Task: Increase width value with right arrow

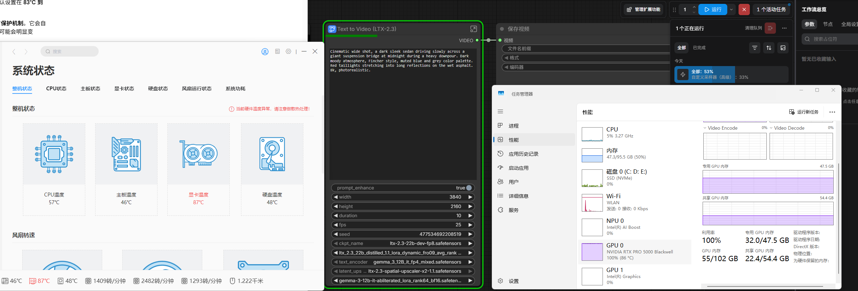Action: coord(470,197)
